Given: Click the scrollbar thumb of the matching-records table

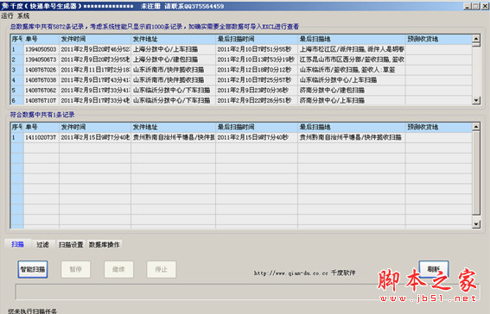Looking at the screenshot, I should pos(476,173).
